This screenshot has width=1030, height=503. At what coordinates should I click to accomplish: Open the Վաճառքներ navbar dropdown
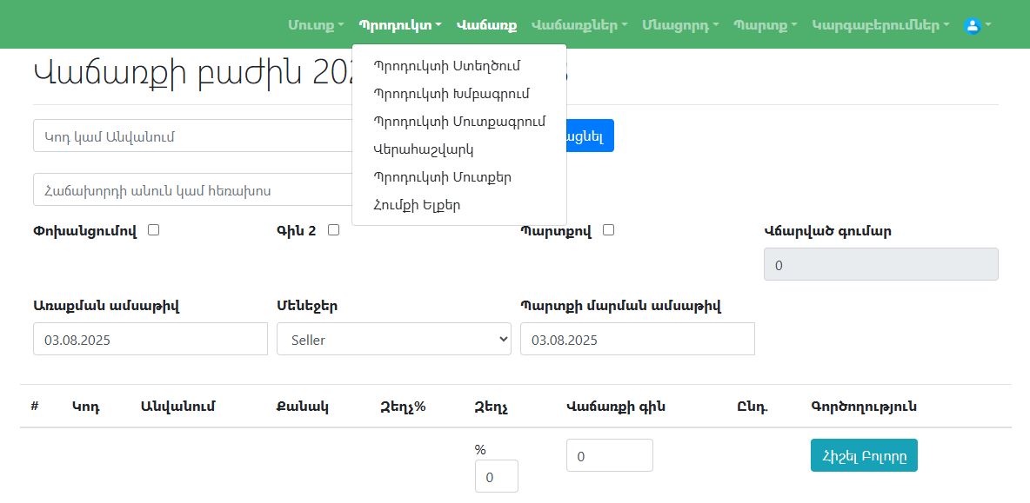click(579, 25)
